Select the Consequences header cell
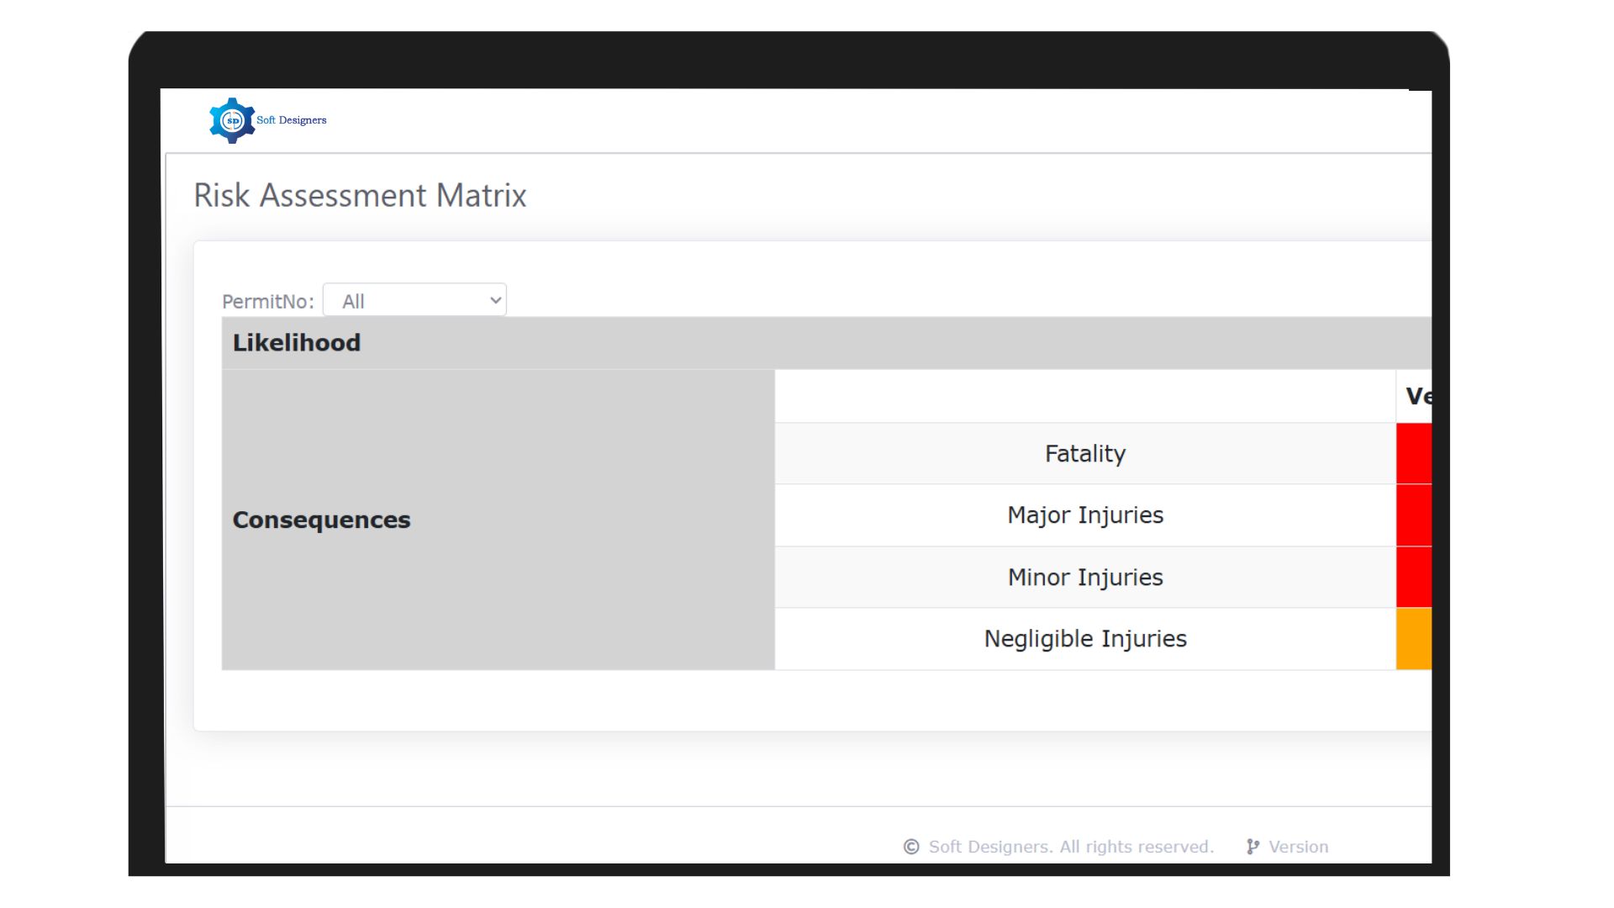 click(x=322, y=520)
